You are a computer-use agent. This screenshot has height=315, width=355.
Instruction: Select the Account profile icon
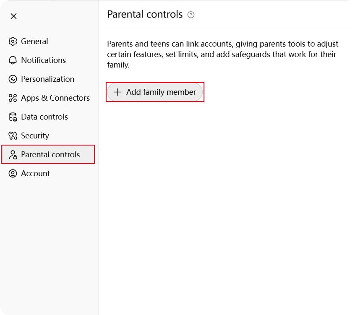pyautogui.click(x=13, y=173)
